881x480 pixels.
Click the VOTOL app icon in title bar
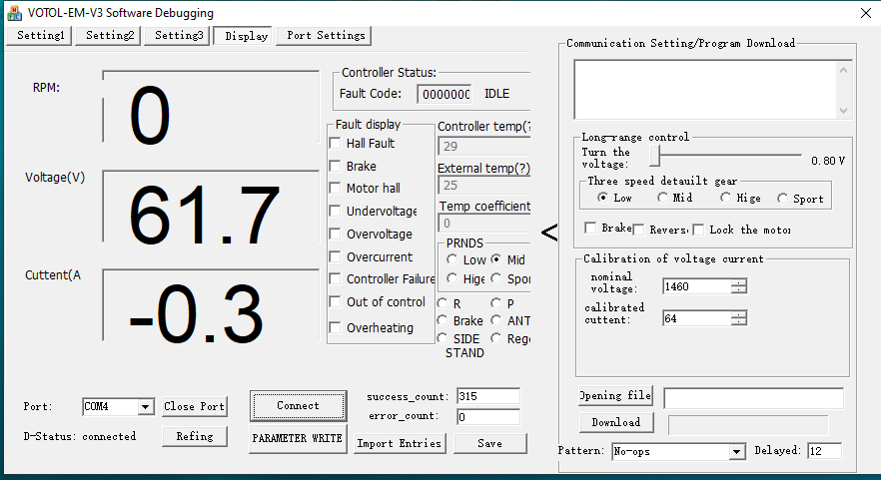(x=15, y=11)
